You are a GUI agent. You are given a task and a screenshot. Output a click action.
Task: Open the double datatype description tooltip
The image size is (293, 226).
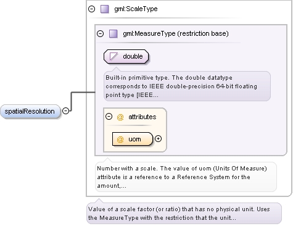pyautogui.click(x=187, y=86)
